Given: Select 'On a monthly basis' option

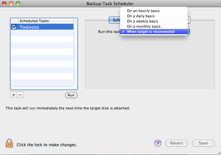Looking at the screenshot, I should coord(144,26).
